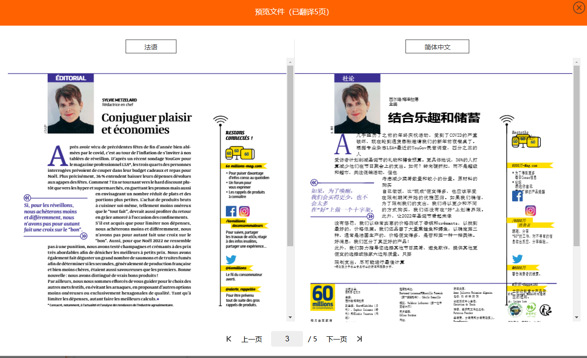
Task: Click the '@60millions' yellow label
Action: (237, 268)
